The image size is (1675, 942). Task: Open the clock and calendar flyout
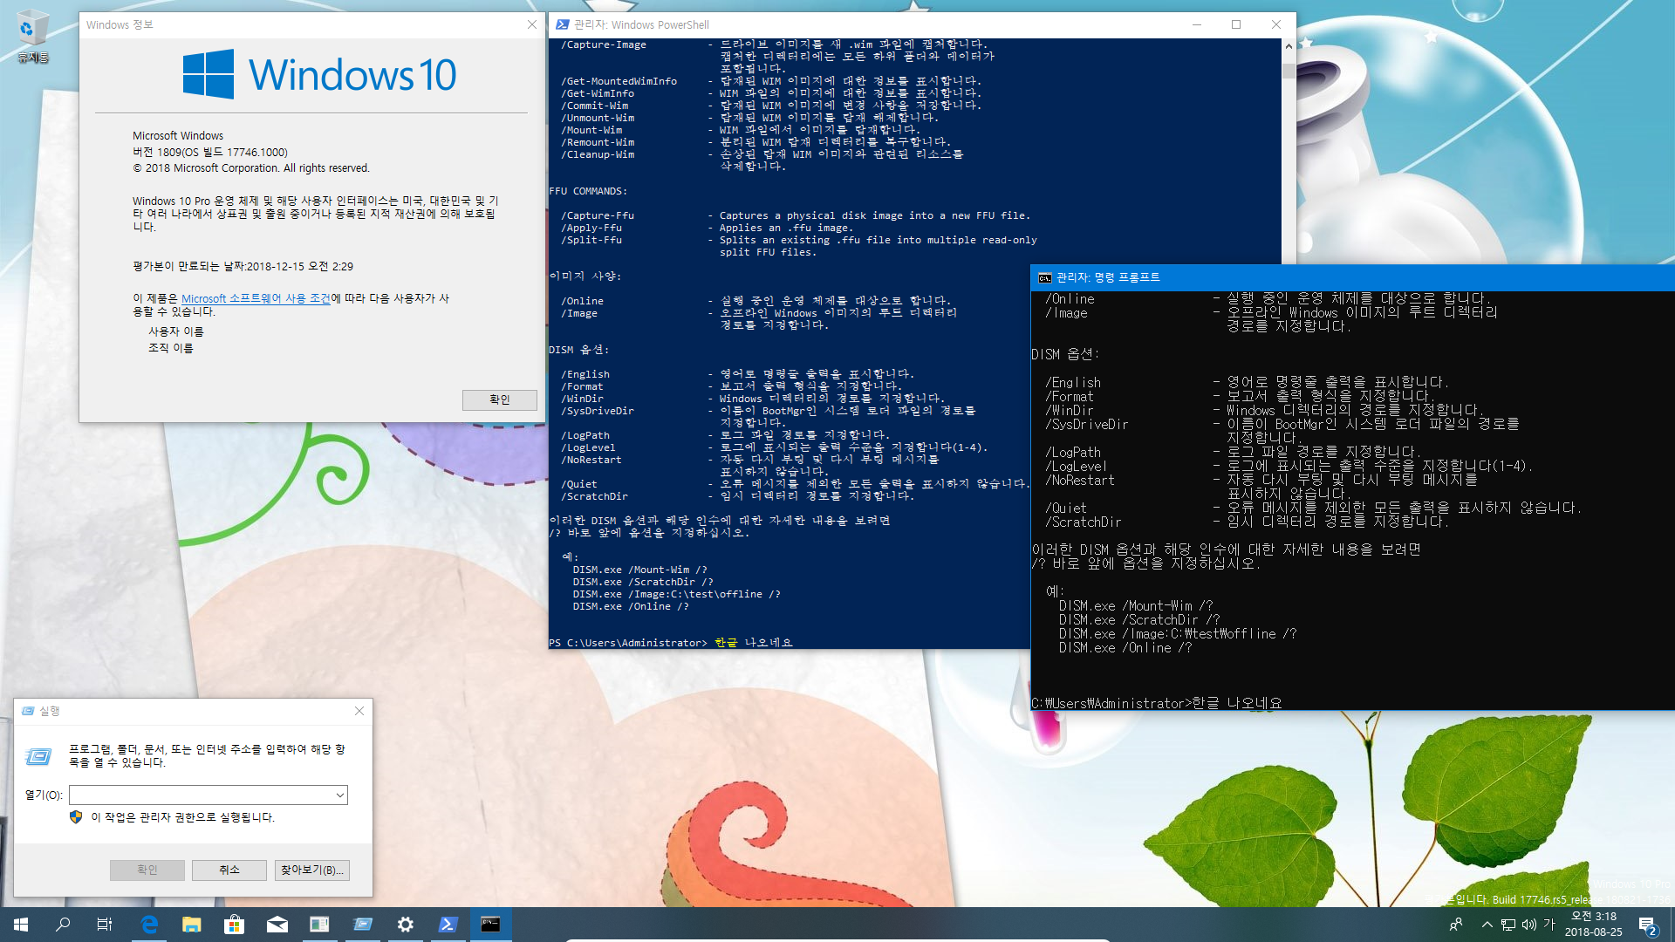click(x=1593, y=925)
